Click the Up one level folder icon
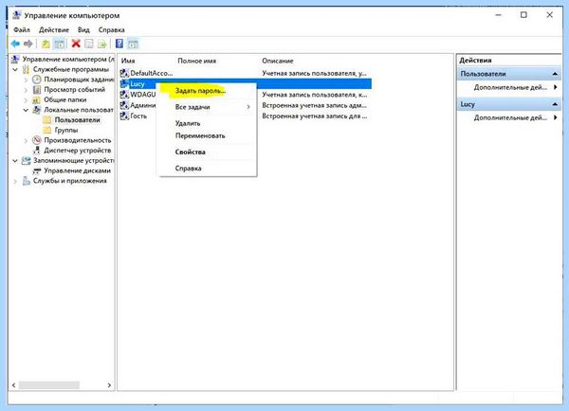Screen dimensions: 569x411 click(x=46, y=45)
